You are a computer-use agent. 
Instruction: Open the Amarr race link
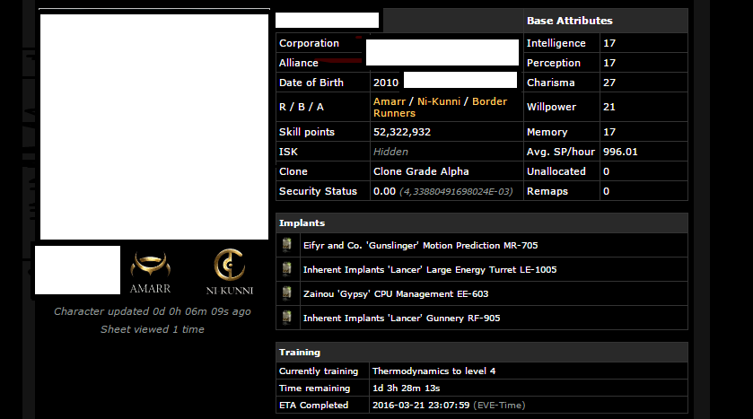point(390,101)
